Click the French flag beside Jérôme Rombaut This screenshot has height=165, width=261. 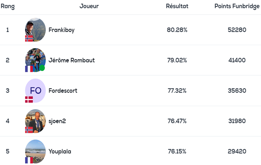point(29,69)
